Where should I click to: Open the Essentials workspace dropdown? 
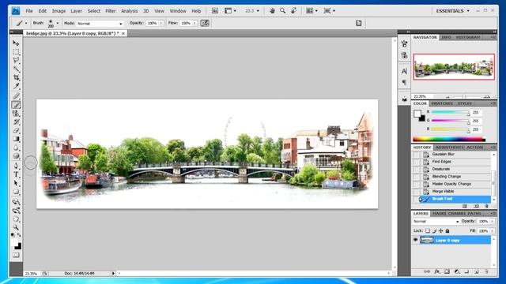pyautogui.click(x=453, y=10)
